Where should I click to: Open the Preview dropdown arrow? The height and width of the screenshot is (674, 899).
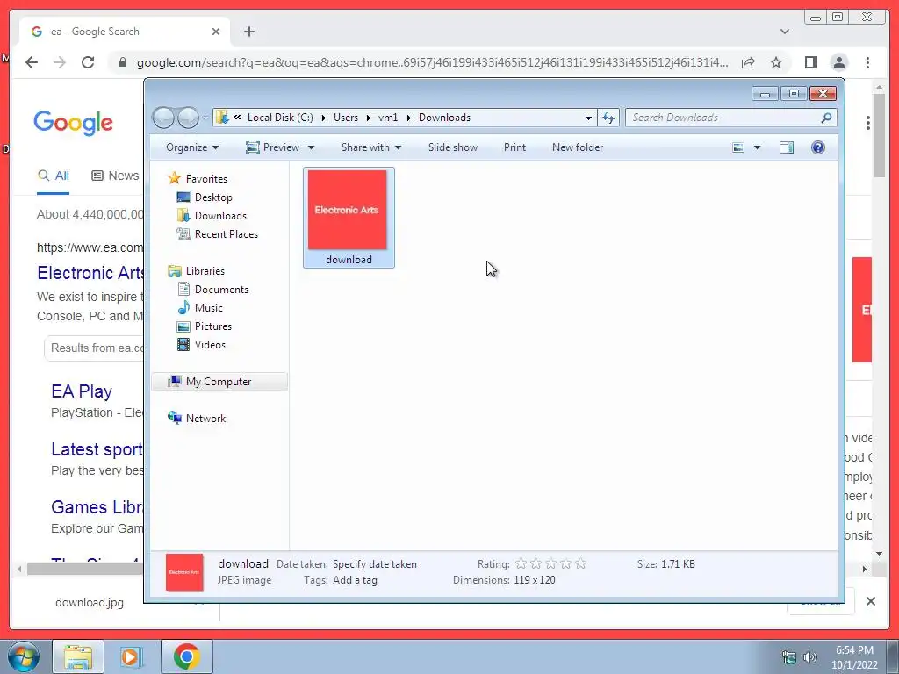tap(311, 147)
